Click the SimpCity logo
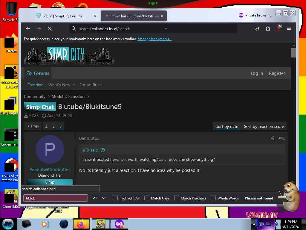Screen dimensions: 306x230 tap(69, 55)
